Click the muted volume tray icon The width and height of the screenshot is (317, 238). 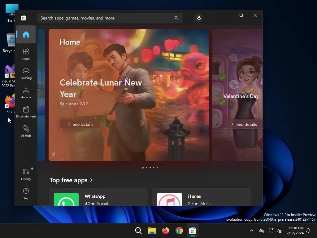[x=279, y=231]
